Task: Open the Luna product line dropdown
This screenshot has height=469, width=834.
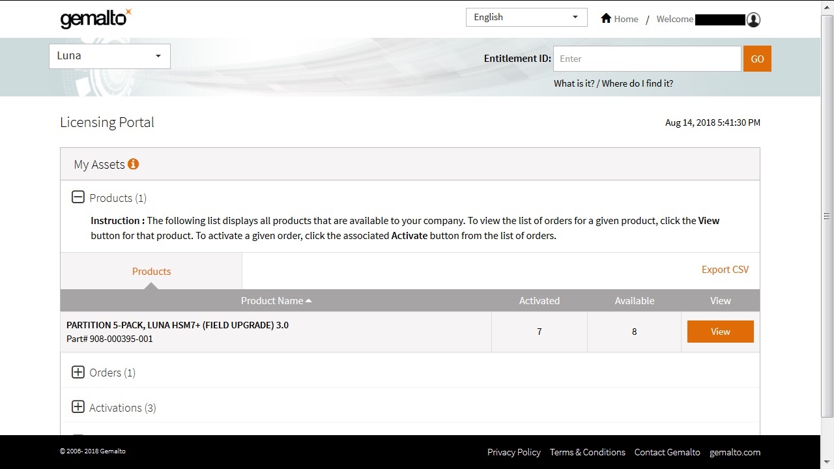Action: [x=109, y=56]
